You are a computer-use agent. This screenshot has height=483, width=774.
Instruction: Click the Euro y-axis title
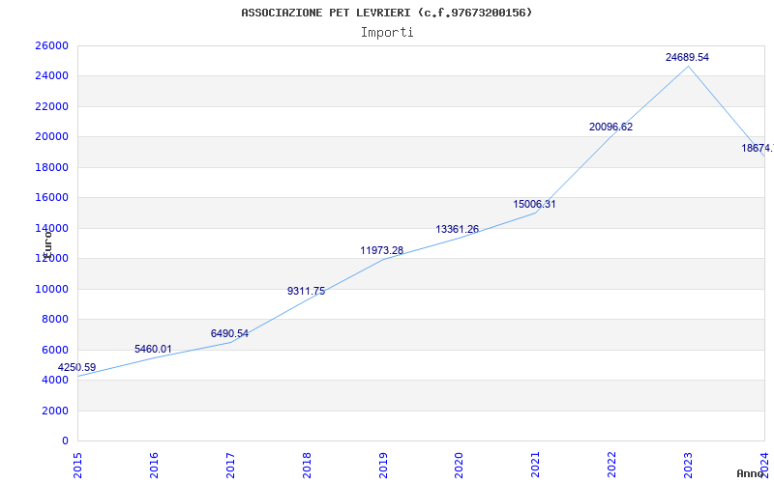(x=47, y=243)
